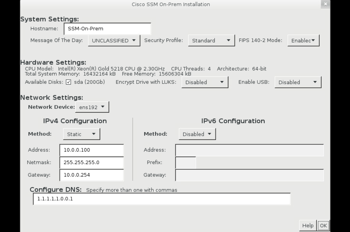Open the Network Device ens192 dropdown
This screenshot has height=232, width=350.
[x=92, y=107]
